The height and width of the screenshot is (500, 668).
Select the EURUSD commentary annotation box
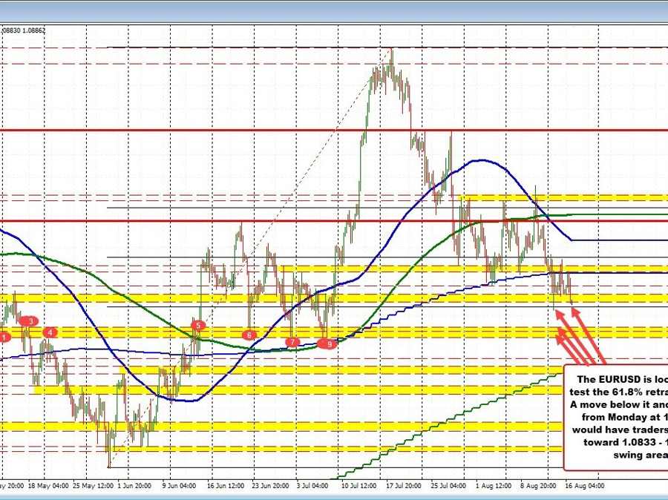click(615, 417)
